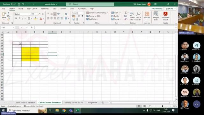
Task: Add a new sheet with plus button
Action: [103, 103]
